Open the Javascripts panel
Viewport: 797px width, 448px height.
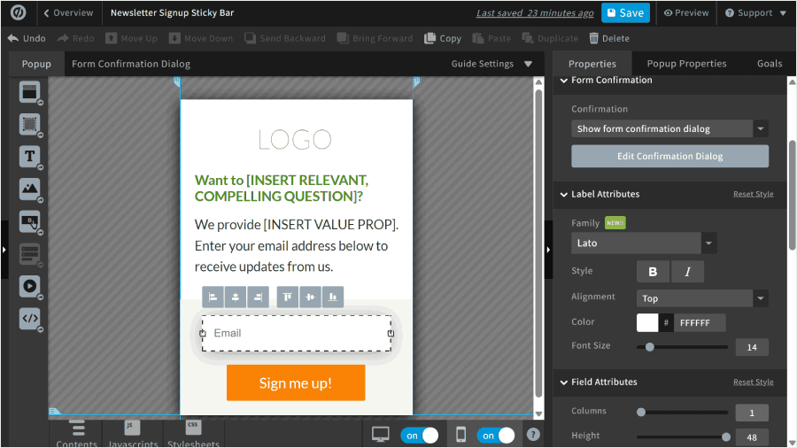(x=133, y=435)
